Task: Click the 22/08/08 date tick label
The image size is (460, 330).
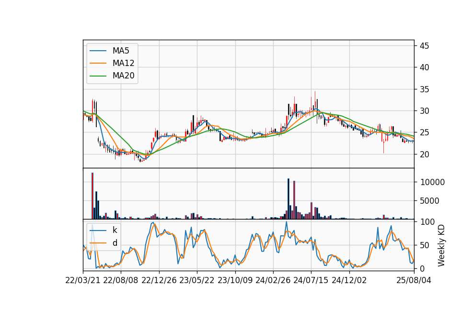Action: pos(121,280)
